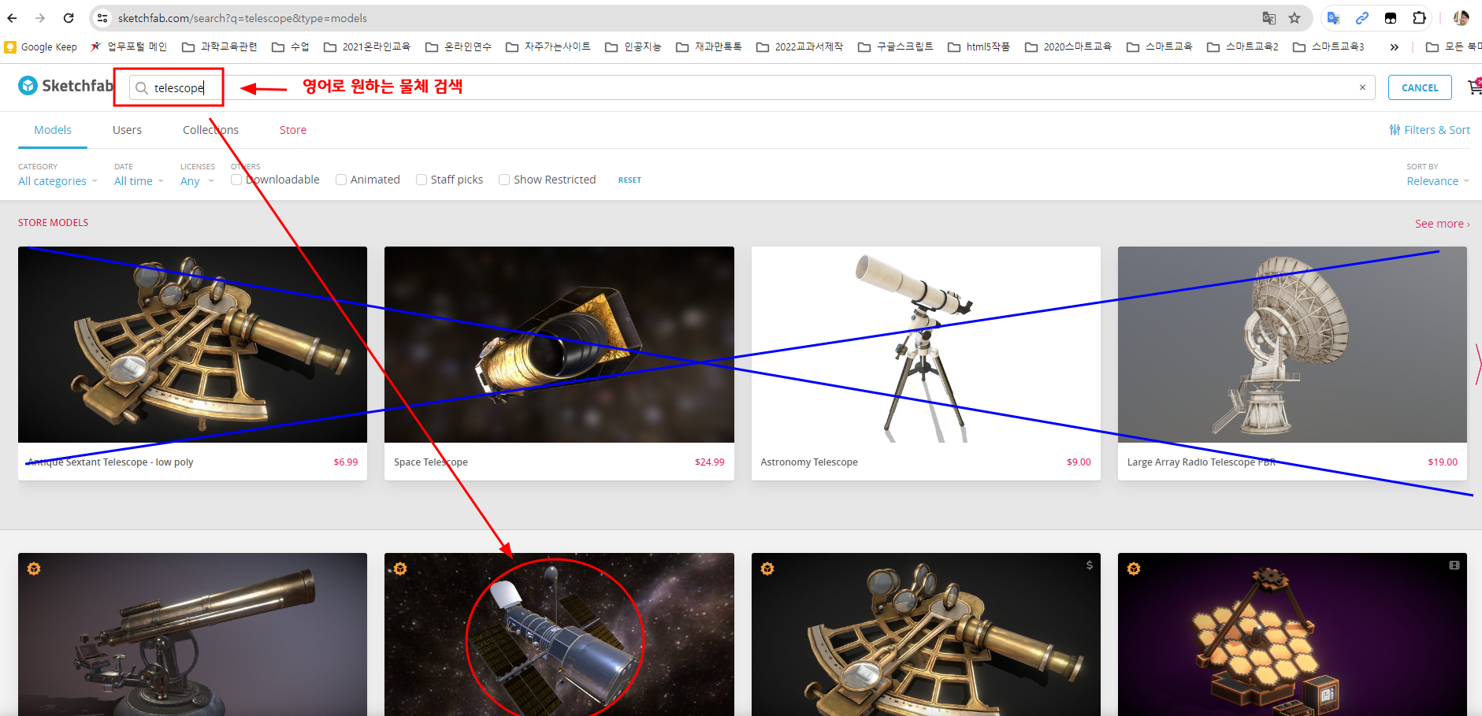Click the blue translate extension icon
Screen dimensions: 1482x716
coord(1334,18)
